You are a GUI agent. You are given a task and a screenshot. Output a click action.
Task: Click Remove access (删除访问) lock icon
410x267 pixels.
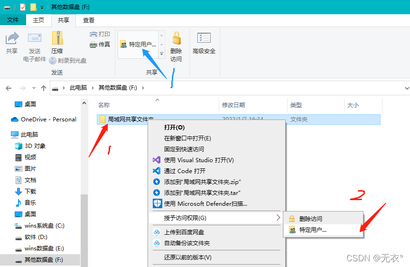(x=176, y=47)
